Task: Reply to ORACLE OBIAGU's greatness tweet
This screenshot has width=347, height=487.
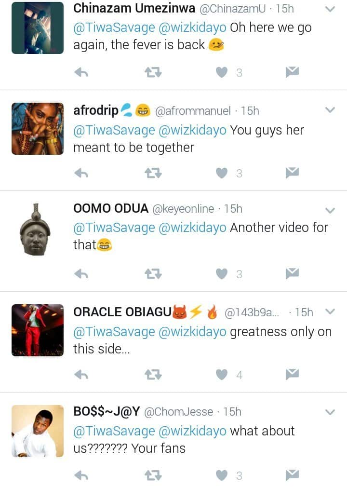Action: (x=81, y=375)
